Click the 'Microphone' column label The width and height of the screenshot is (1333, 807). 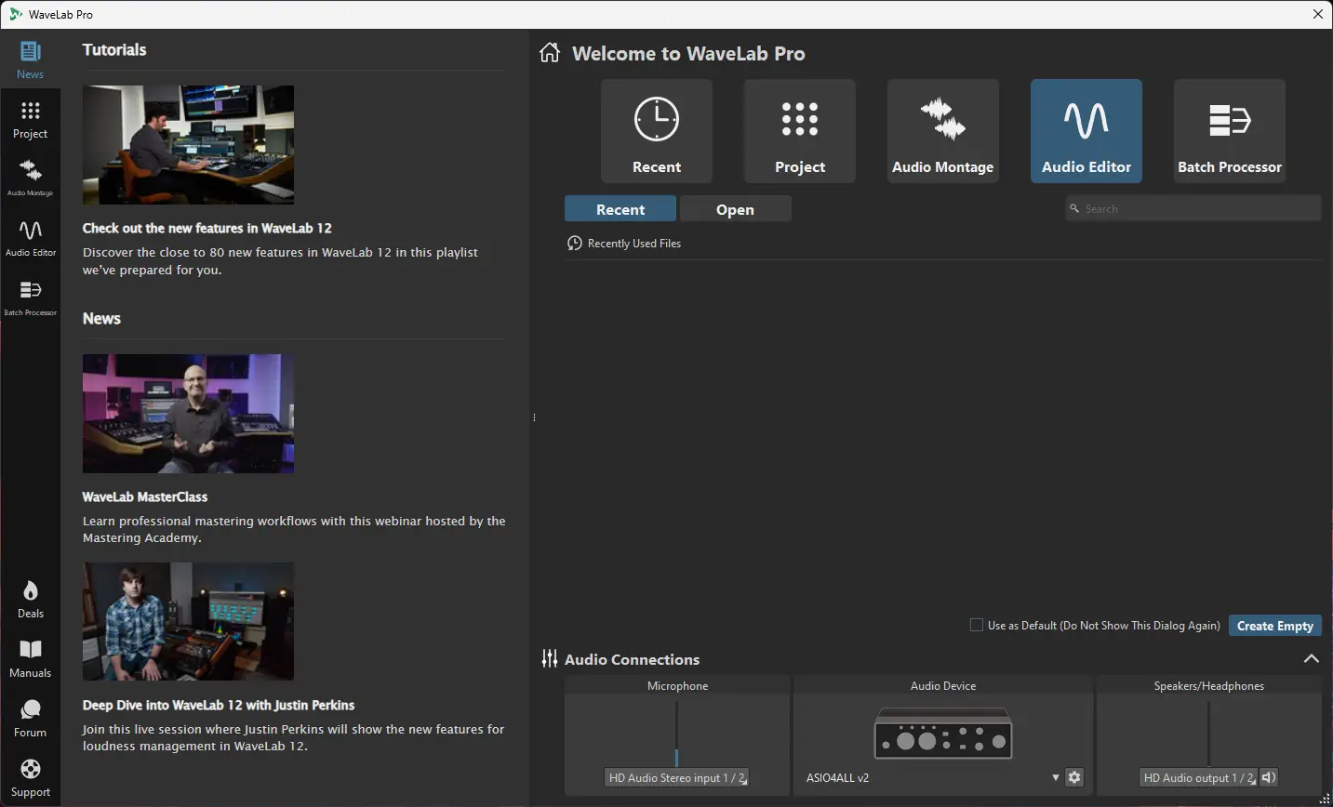pos(677,686)
